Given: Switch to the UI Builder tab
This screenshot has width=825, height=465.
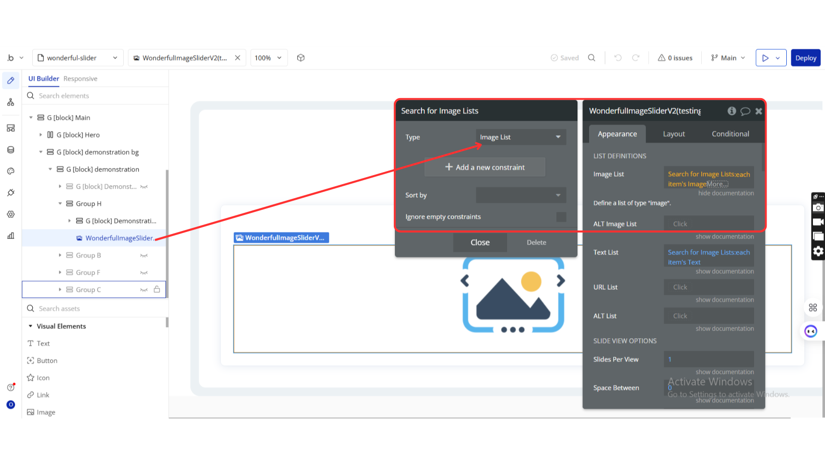Looking at the screenshot, I should [44, 79].
